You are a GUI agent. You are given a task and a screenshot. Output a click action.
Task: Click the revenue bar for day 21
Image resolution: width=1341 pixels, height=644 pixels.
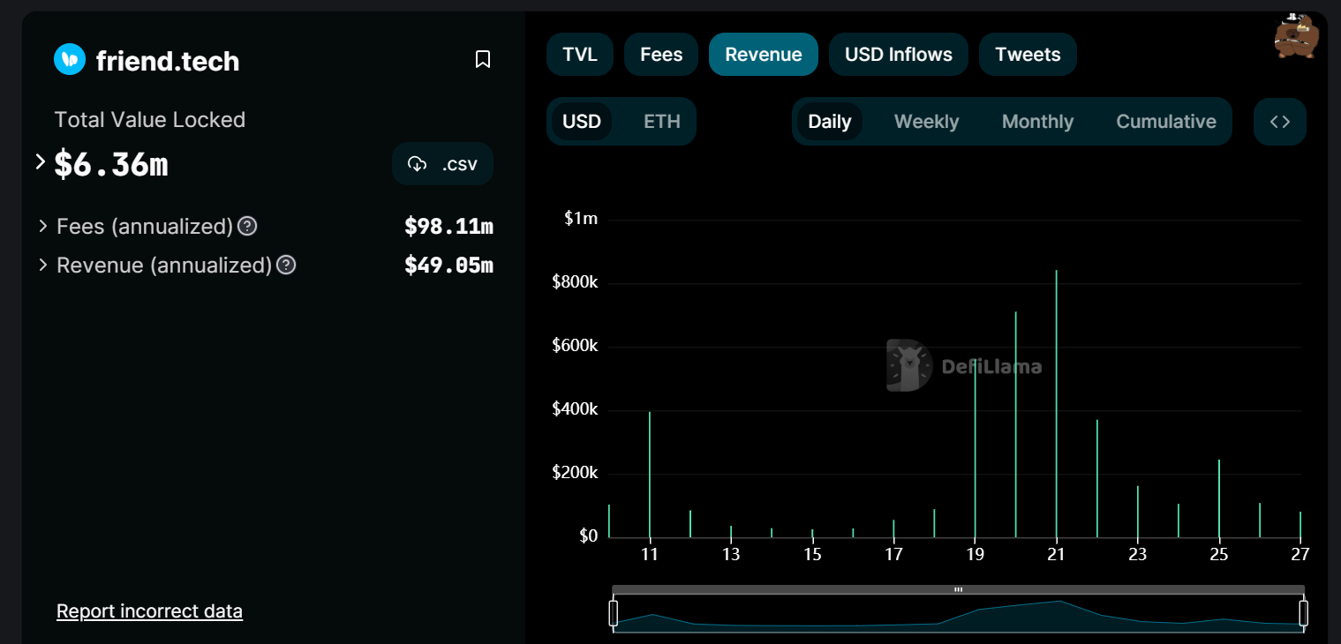point(1057,404)
